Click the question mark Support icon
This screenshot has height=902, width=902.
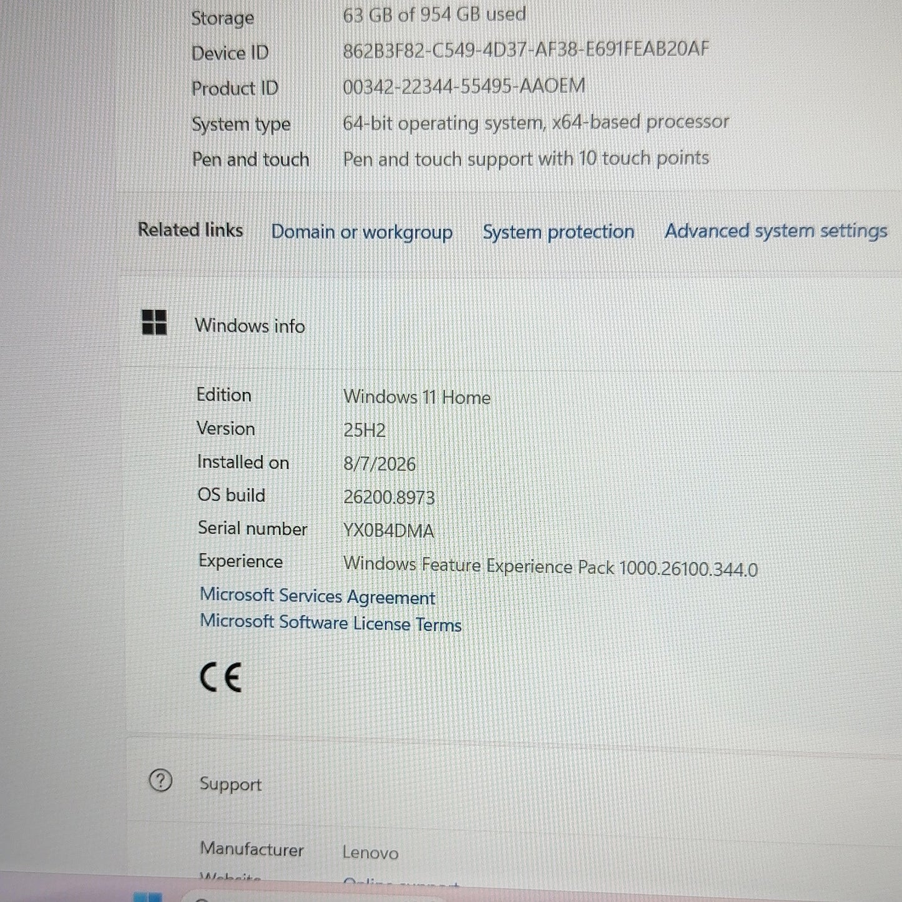pos(160,780)
